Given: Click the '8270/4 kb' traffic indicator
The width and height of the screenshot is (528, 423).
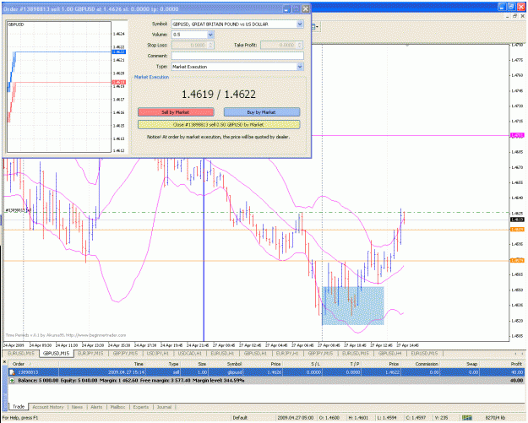Looking at the screenshot, I should 495,418.
